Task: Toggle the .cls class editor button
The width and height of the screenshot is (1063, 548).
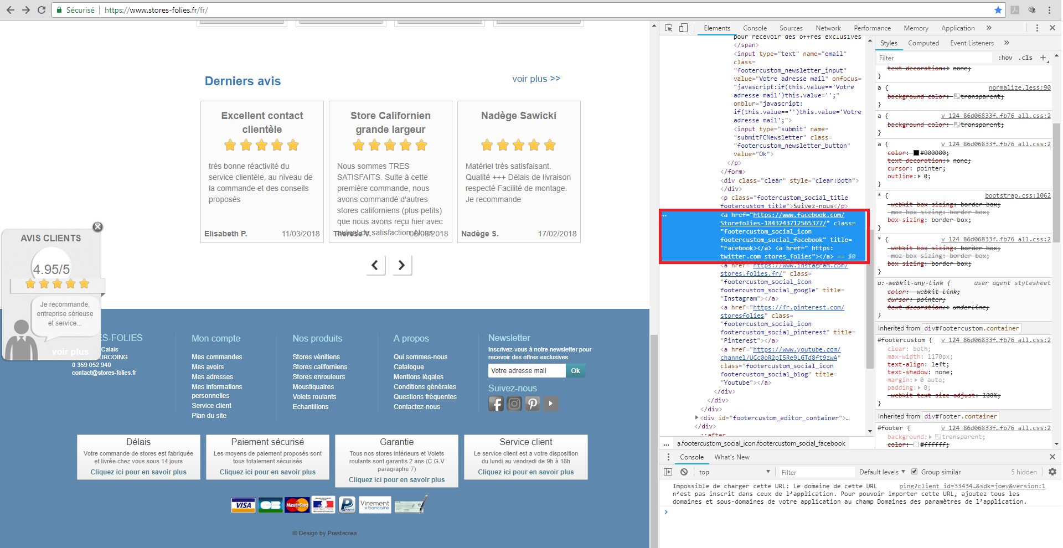Action: click(1026, 58)
